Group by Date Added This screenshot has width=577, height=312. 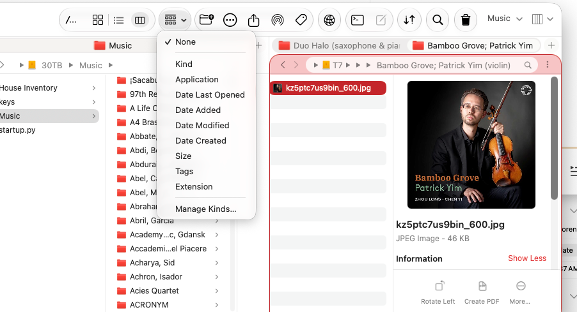206,110
